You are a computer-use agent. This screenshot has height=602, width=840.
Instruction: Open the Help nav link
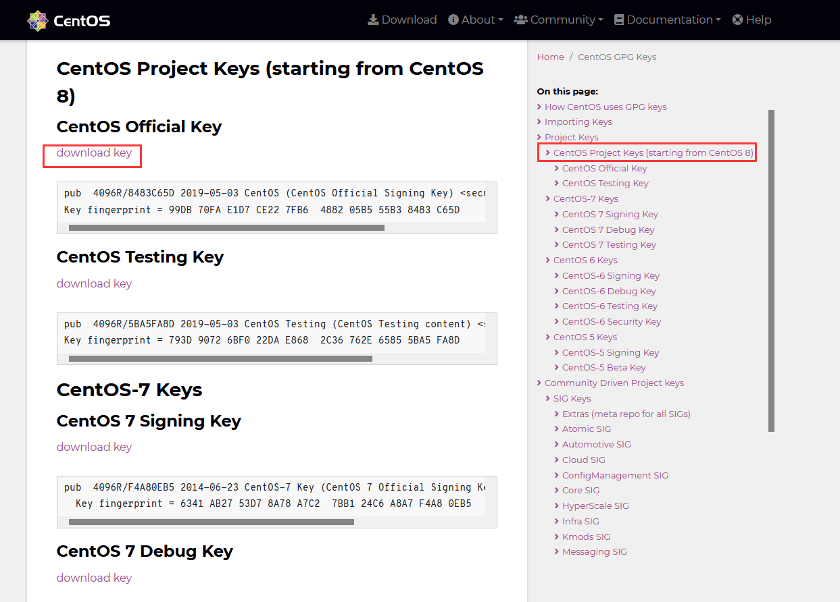coord(752,20)
